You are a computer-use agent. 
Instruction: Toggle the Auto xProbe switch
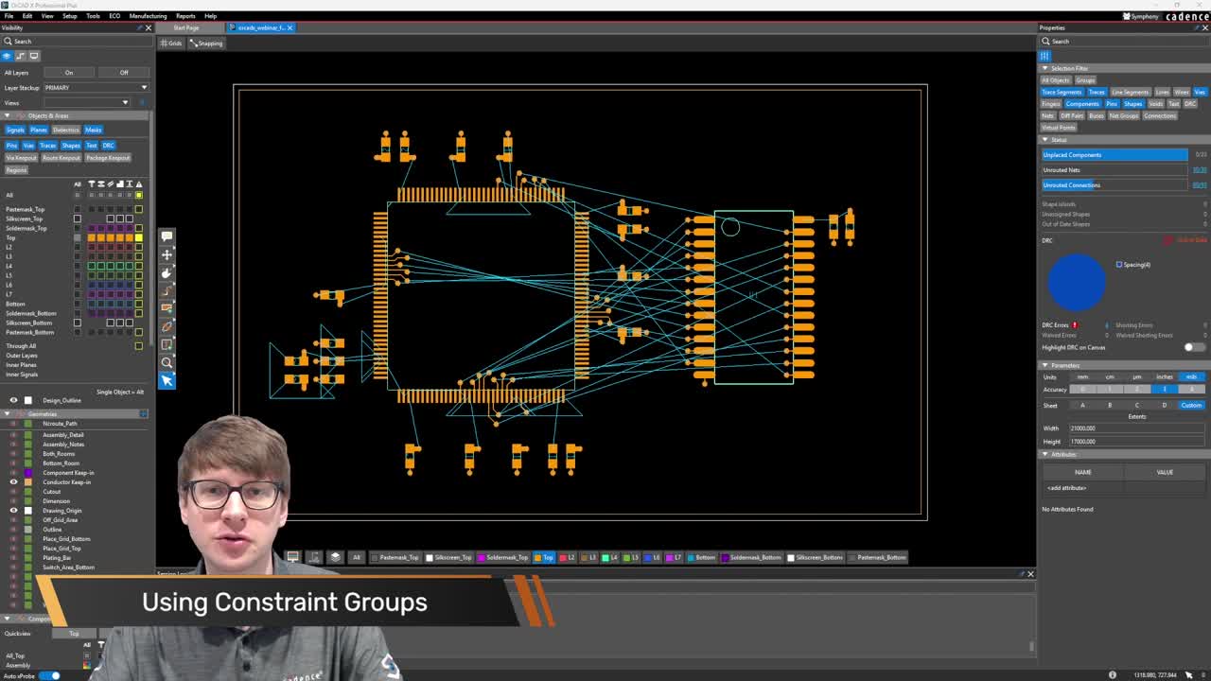(x=49, y=675)
